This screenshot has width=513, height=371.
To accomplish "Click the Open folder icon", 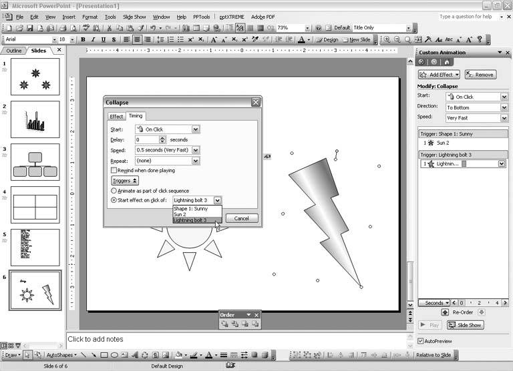I will point(19,28).
